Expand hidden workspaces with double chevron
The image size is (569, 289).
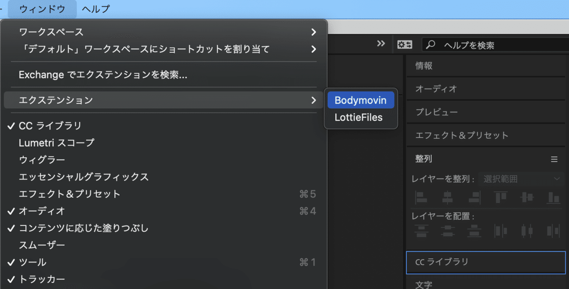381,44
